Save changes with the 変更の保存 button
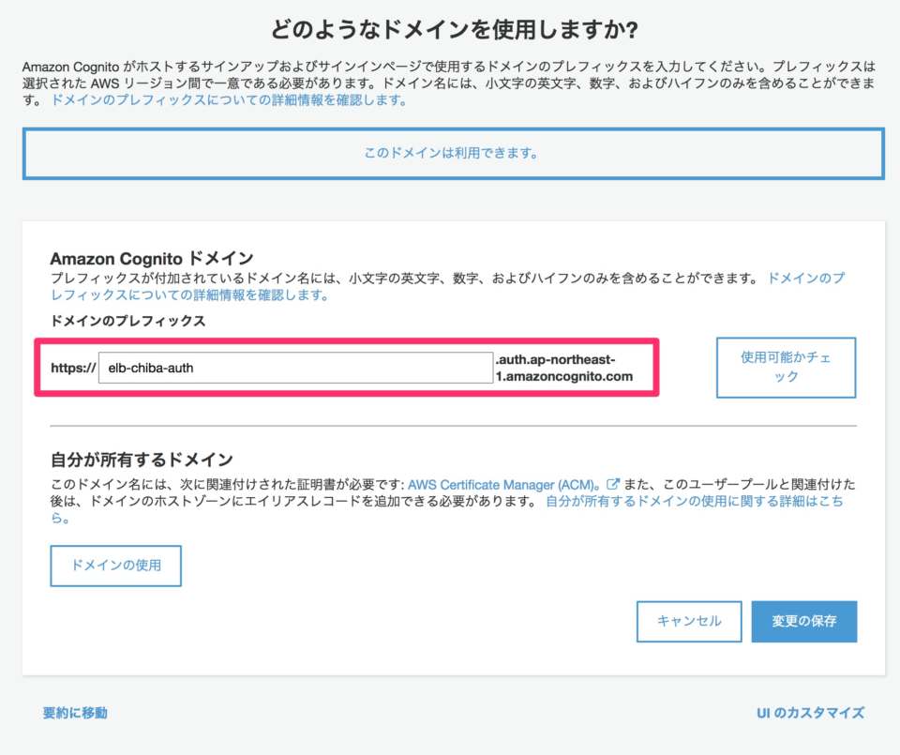This screenshot has width=900, height=755. (x=804, y=621)
